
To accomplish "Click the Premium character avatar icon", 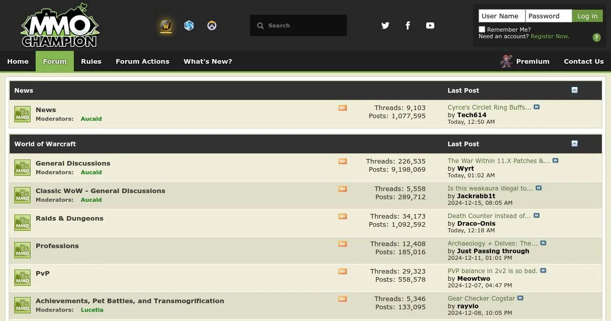I will click(x=506, y=61).
